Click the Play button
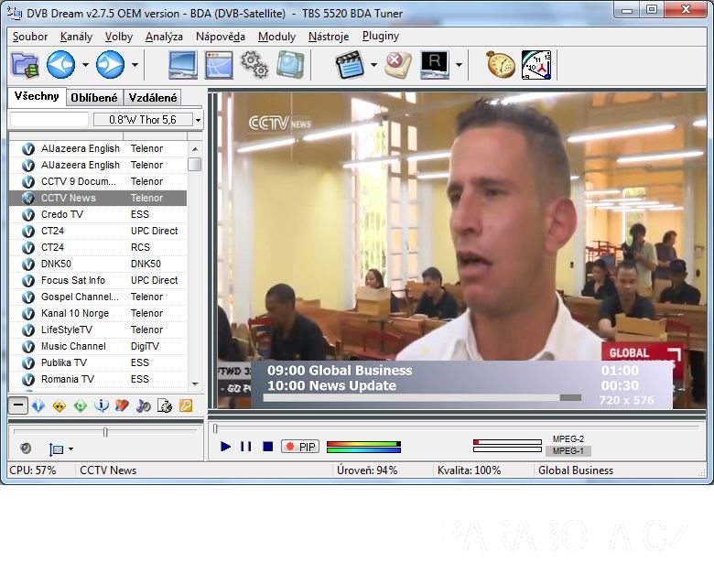The image size is (714, 562). 225,447
